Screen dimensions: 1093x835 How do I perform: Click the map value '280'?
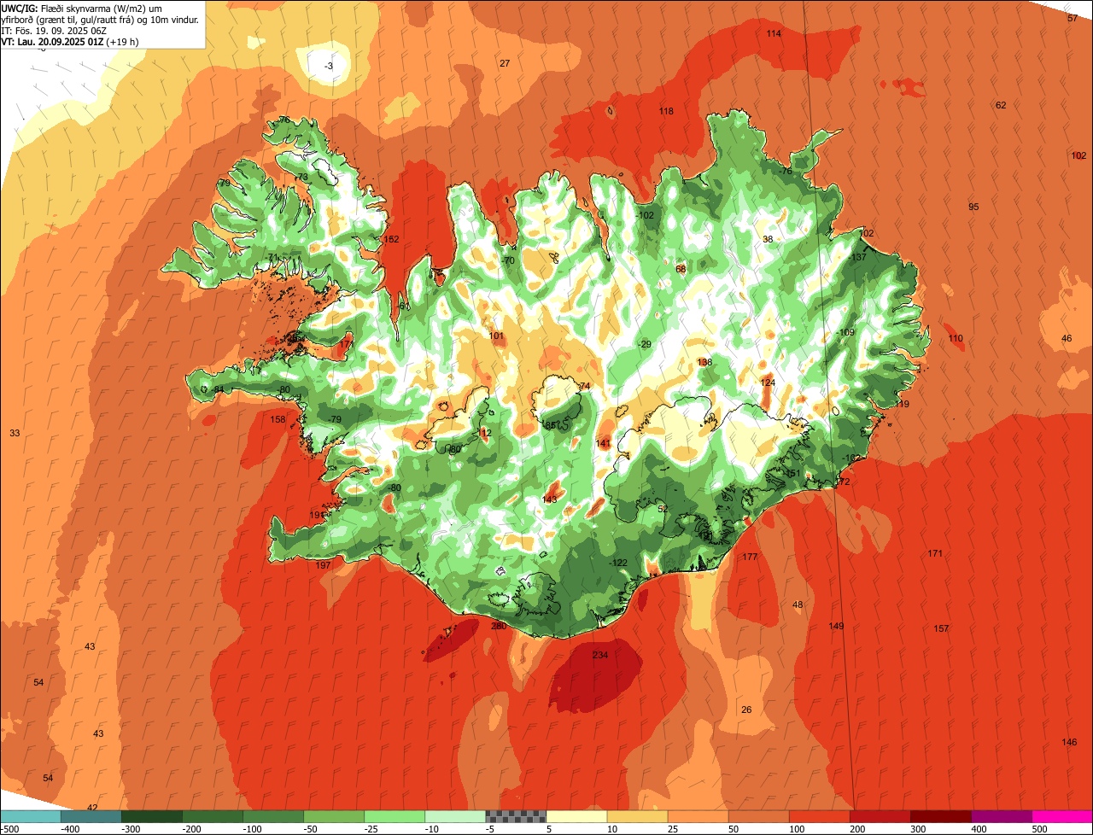click(499, 626)
